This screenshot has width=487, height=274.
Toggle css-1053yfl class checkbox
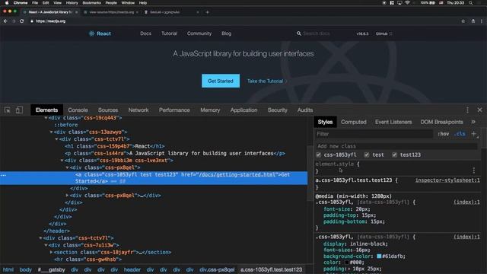(318, 155)
